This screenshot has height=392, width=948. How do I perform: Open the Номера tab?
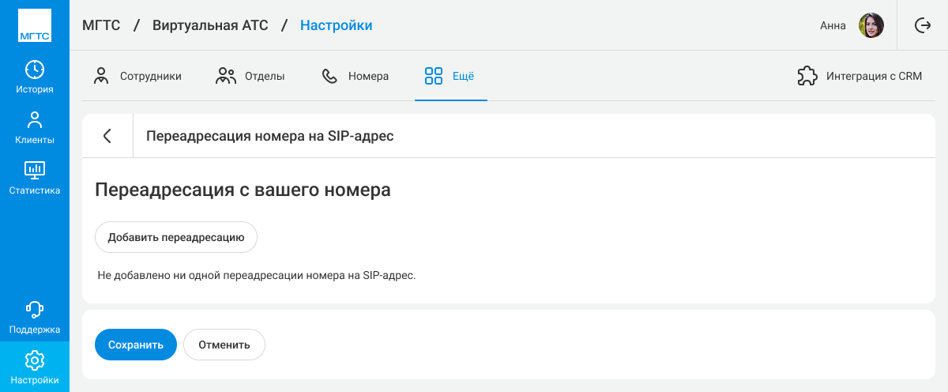click(355, 77)
